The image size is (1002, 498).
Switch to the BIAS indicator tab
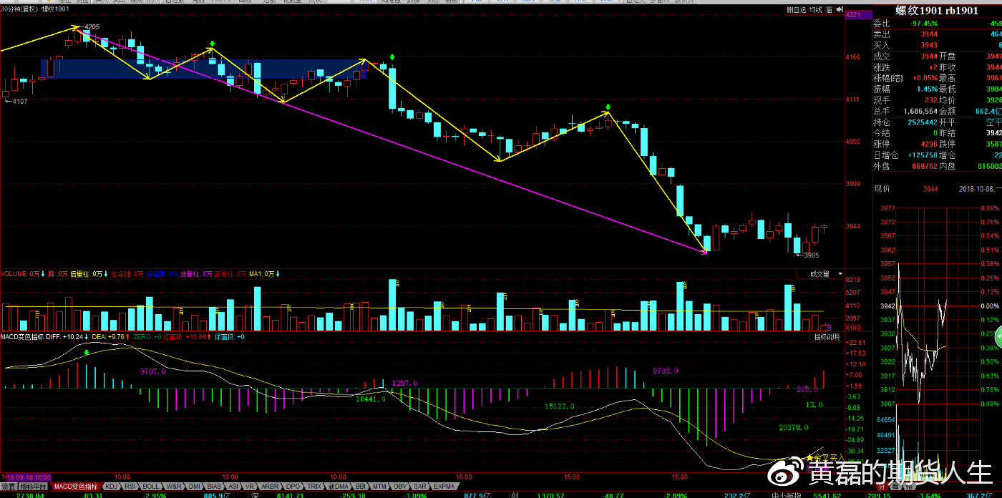tap(215, 486)
